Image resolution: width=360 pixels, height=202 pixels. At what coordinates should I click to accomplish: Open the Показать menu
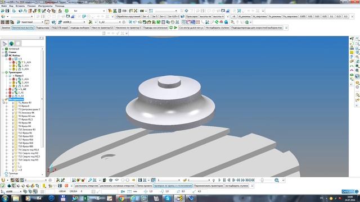pyautogui.click(x=31, y=6)
